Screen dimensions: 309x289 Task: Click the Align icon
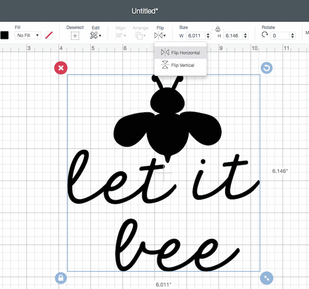[x=119, y=35]
